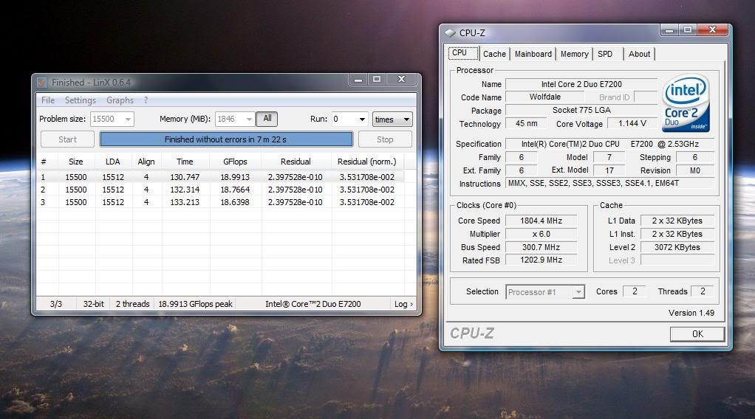Sort by the Residual column header

[295, 162]
